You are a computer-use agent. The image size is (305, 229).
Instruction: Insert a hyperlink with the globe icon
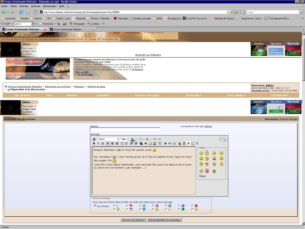(141, 144)
